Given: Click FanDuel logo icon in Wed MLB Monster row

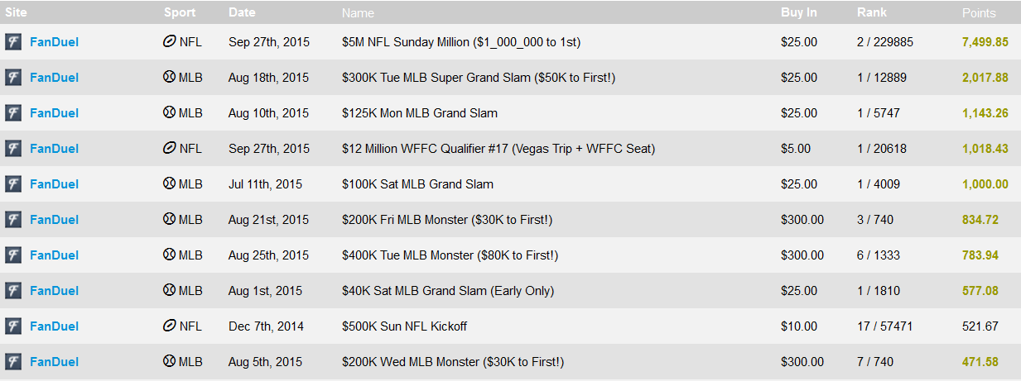Looking at the screenshot, I should [x=12, y=362].
